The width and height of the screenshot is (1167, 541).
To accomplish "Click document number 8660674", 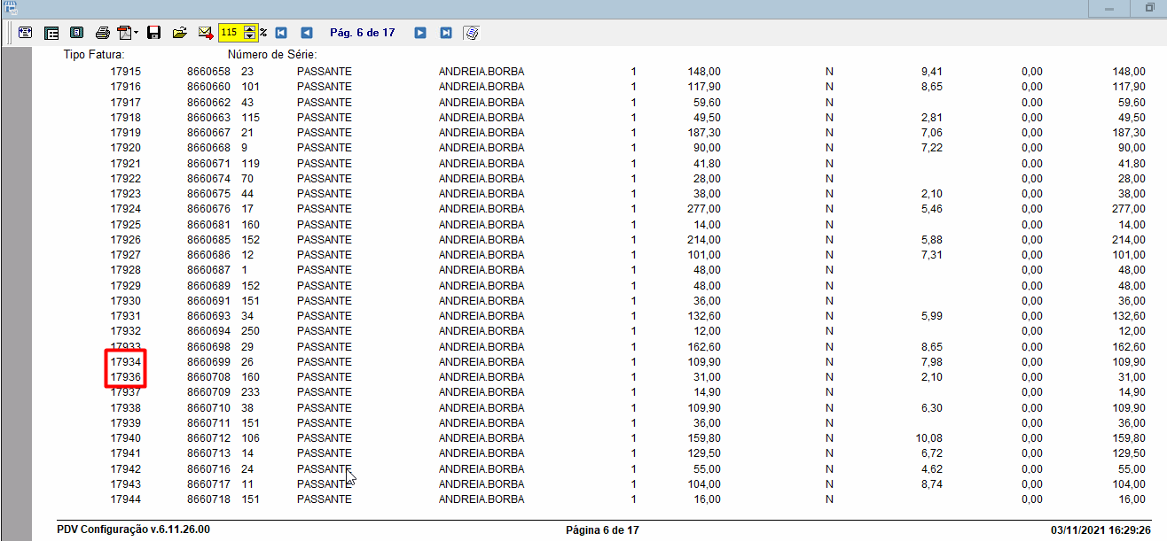I will 208,179.
